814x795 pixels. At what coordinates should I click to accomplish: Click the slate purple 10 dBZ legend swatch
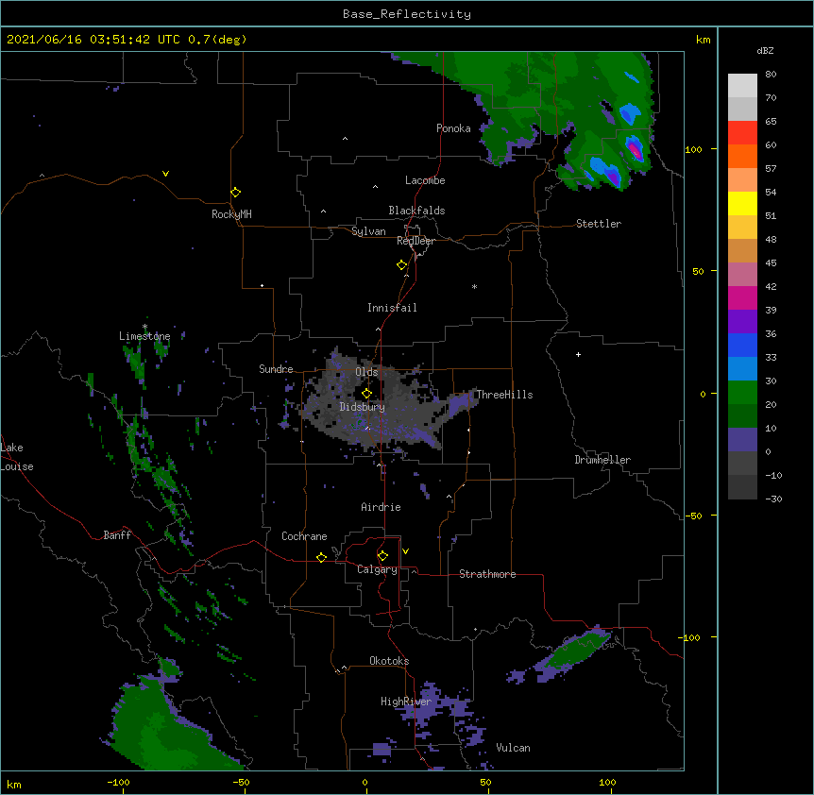click(742, 440)
